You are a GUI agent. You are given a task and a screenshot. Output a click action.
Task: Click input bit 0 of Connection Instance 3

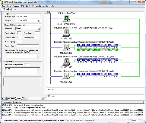click(x=117, y=74)
